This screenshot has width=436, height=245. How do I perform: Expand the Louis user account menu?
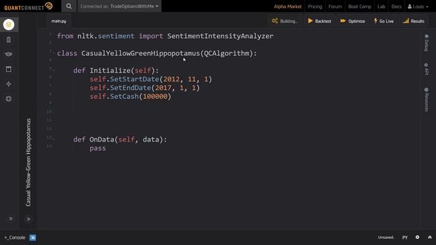(x=418, y=6)
